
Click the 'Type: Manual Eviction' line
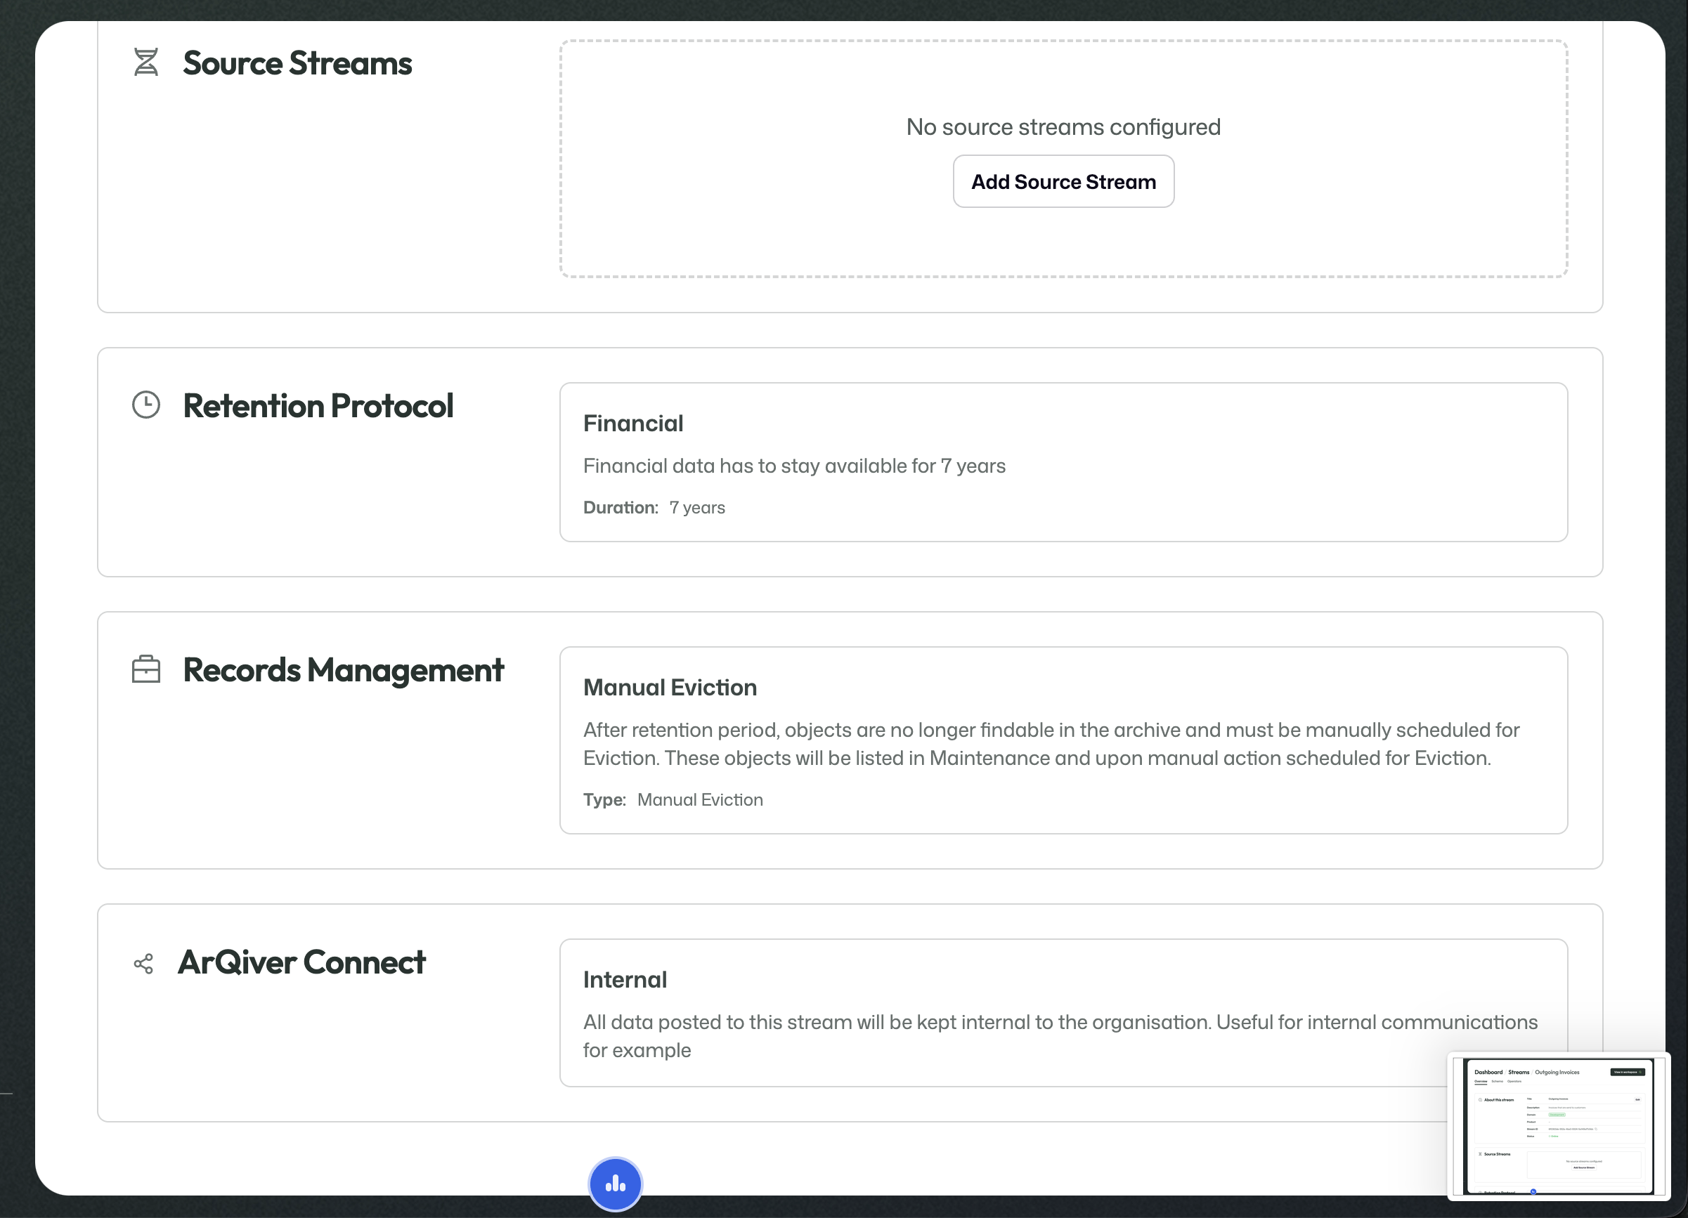673,800
